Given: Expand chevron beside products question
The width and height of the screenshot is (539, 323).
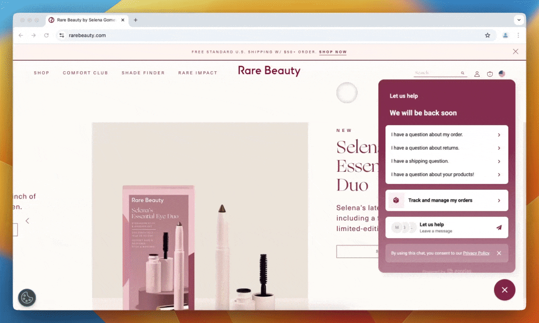Looking at the screenshot, I should [499, 175].
